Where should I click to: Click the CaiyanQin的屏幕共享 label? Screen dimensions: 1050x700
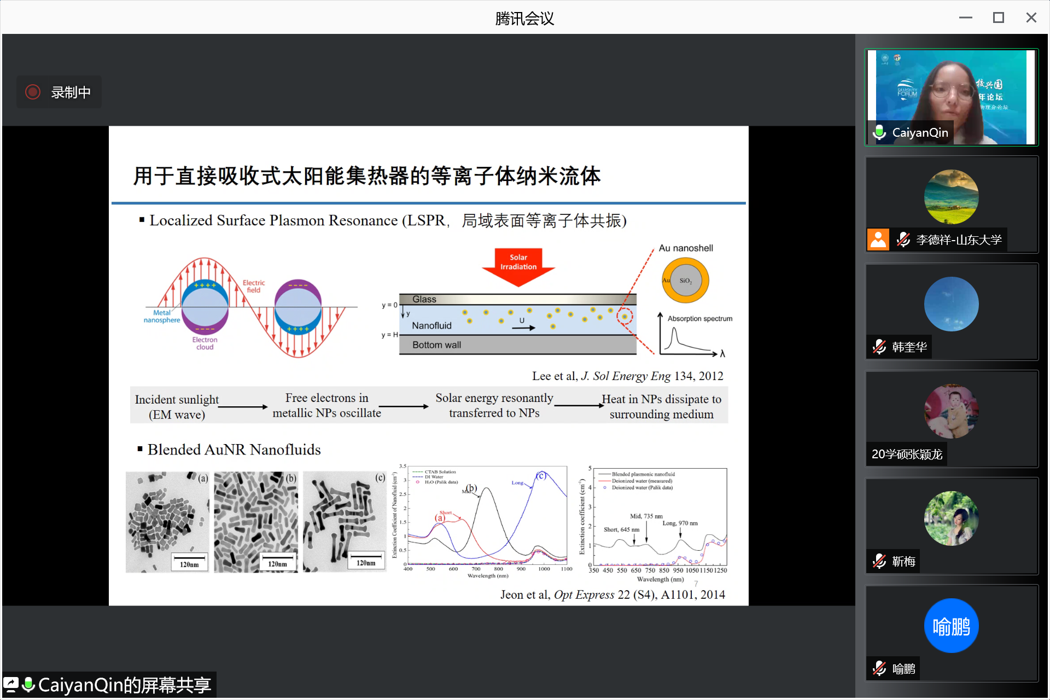[125, 685]
